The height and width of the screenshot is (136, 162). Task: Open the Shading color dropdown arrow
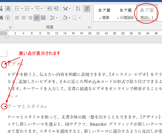click(70, 18)
